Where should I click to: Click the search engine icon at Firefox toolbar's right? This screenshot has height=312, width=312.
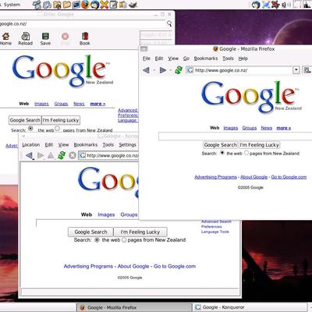pyautogui.click(x=307, y=70)
